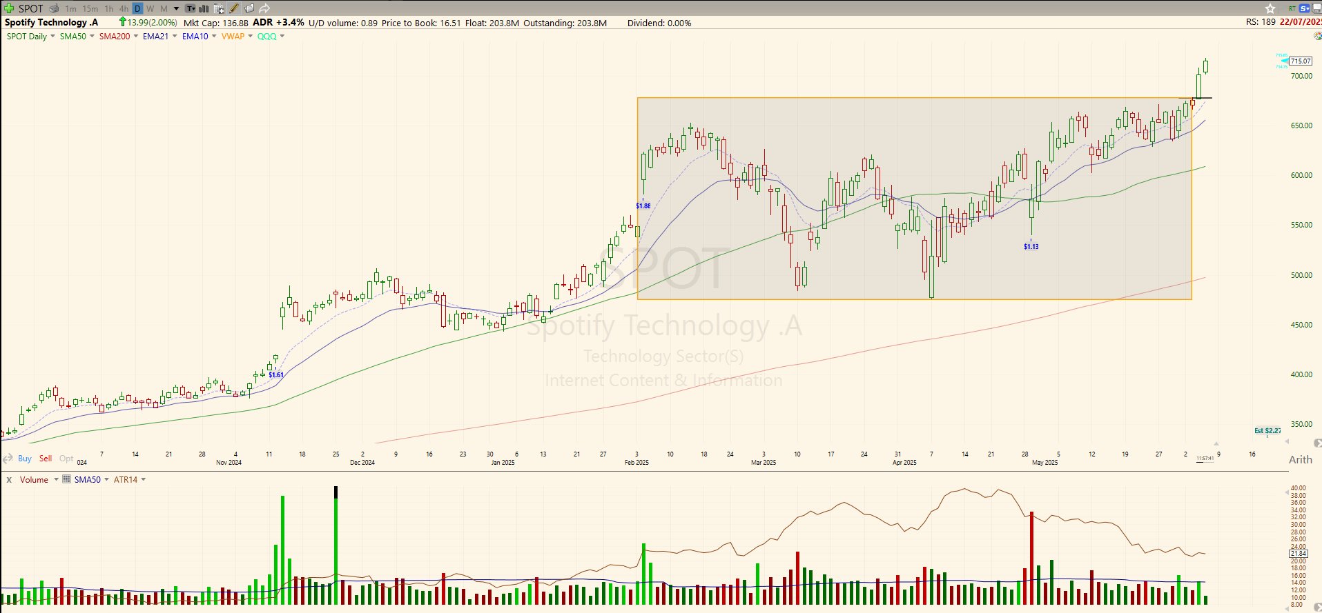Click the Float: 203.8M statistic
This screenshot has width=1322, height=613.
coord(492,23)
